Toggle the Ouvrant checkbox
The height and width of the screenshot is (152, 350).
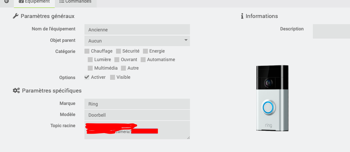coord(117,59)
